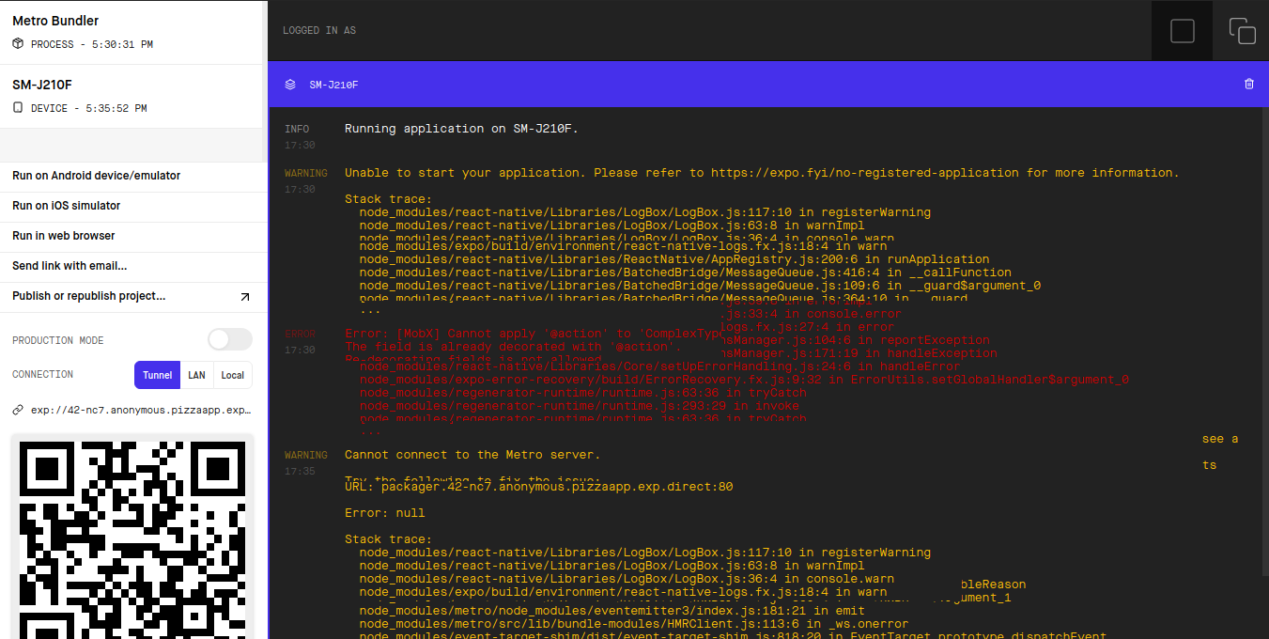The image size is (1269, 639).
Task: Select Tunnel connection mode
Action: point(157,375)
